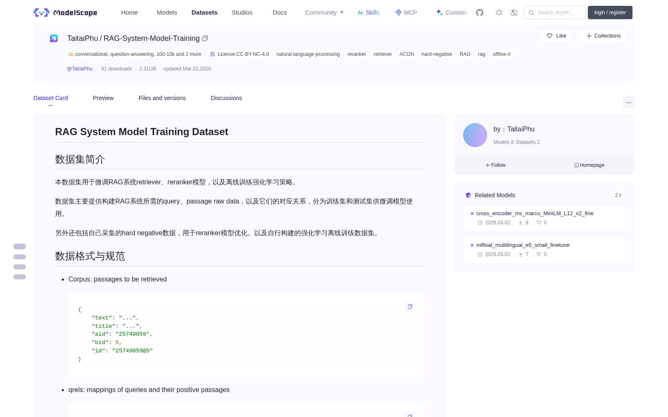This screenshot has width=668, height=417.
Task: Open the Community dropdown menu
Action: pyautogui.click(x=324, y=13)
